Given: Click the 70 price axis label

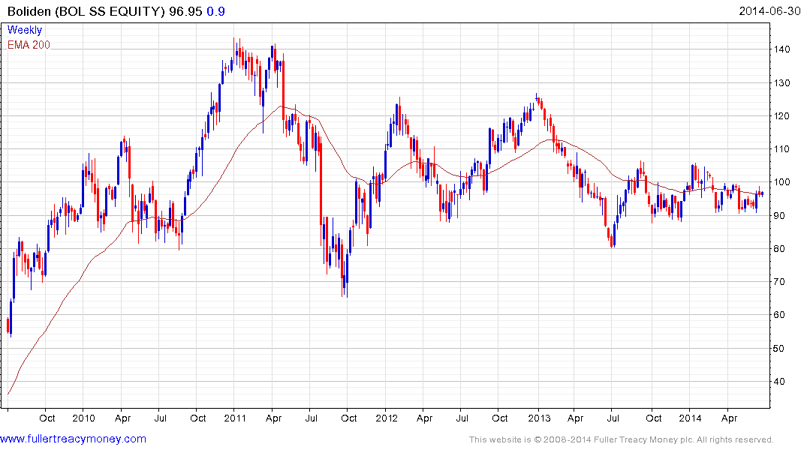Looking at the screenshot, I should coord(779,282).
